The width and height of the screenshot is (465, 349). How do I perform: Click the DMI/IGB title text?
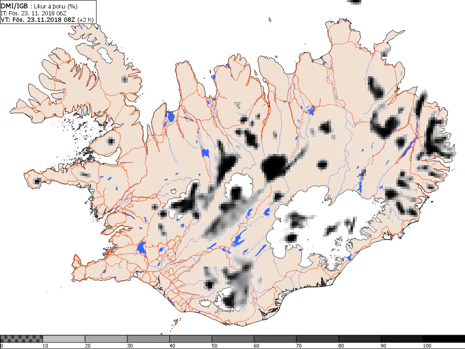[14, 6]
